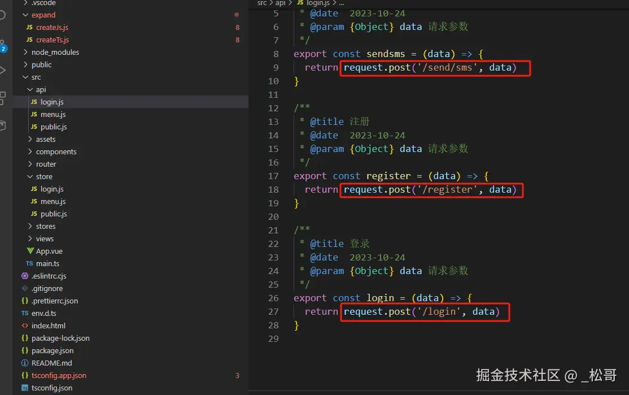The height and width of the screenshot is (395, 629).
Task: Click the ESLint icon beside .eslintrc.cjs
Action: pyautogui.click(x=25, y=276)
